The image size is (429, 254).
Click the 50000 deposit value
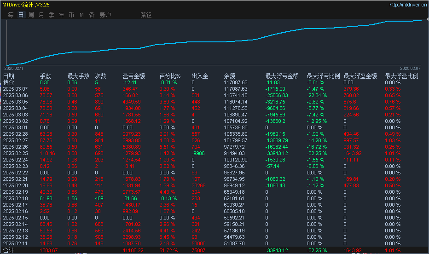pyautogui.click(x=199, y=243)
